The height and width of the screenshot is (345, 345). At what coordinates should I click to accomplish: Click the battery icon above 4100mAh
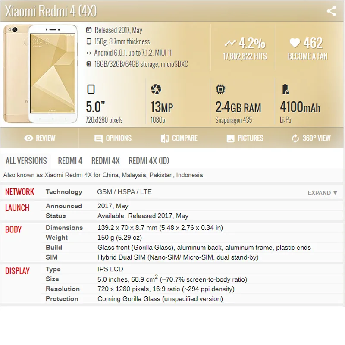point(285,89)
